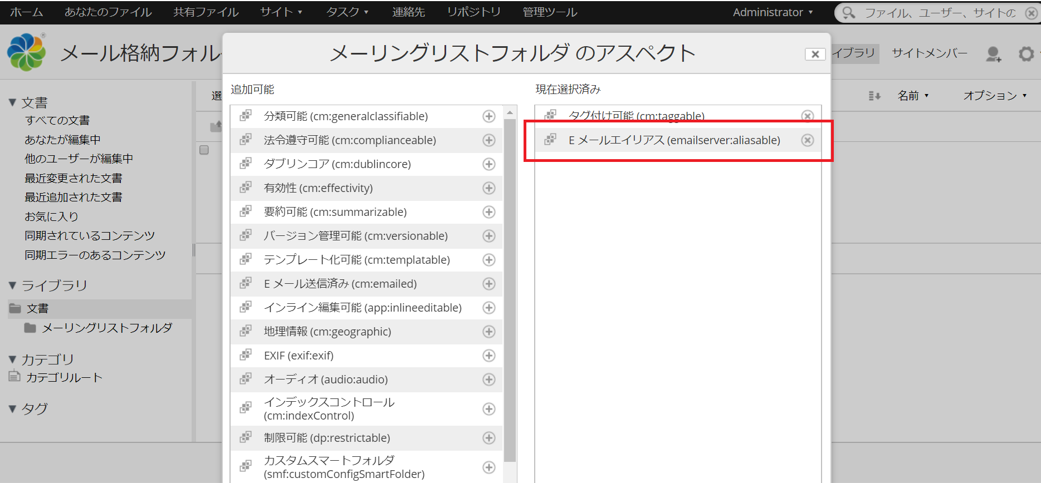Screen dimensions: 1041x483
Task: Select the 文書 folder in library tree
Action: (37, 308)
